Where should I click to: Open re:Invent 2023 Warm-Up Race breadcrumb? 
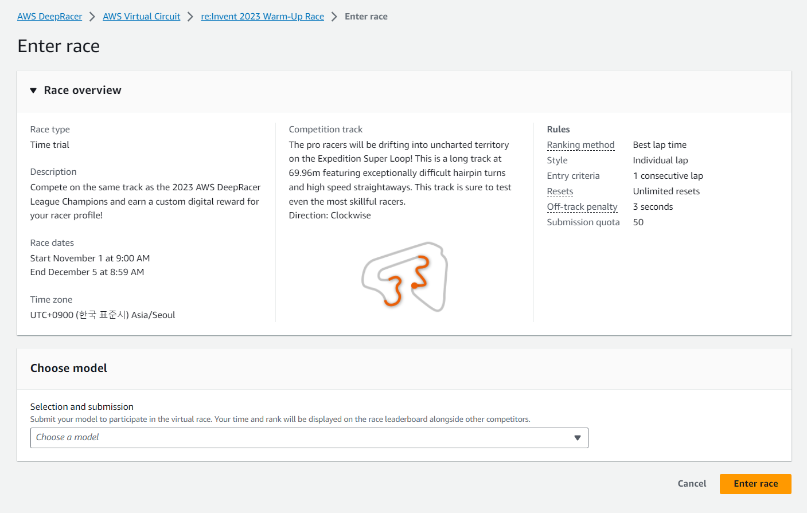pyautogui.click(x=262, y=17)
